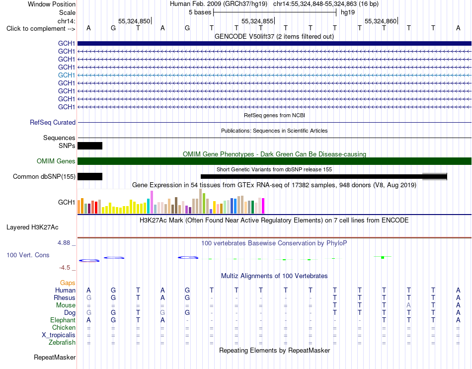Open the light-blue GCH1 transcript label

click(67, 75)
